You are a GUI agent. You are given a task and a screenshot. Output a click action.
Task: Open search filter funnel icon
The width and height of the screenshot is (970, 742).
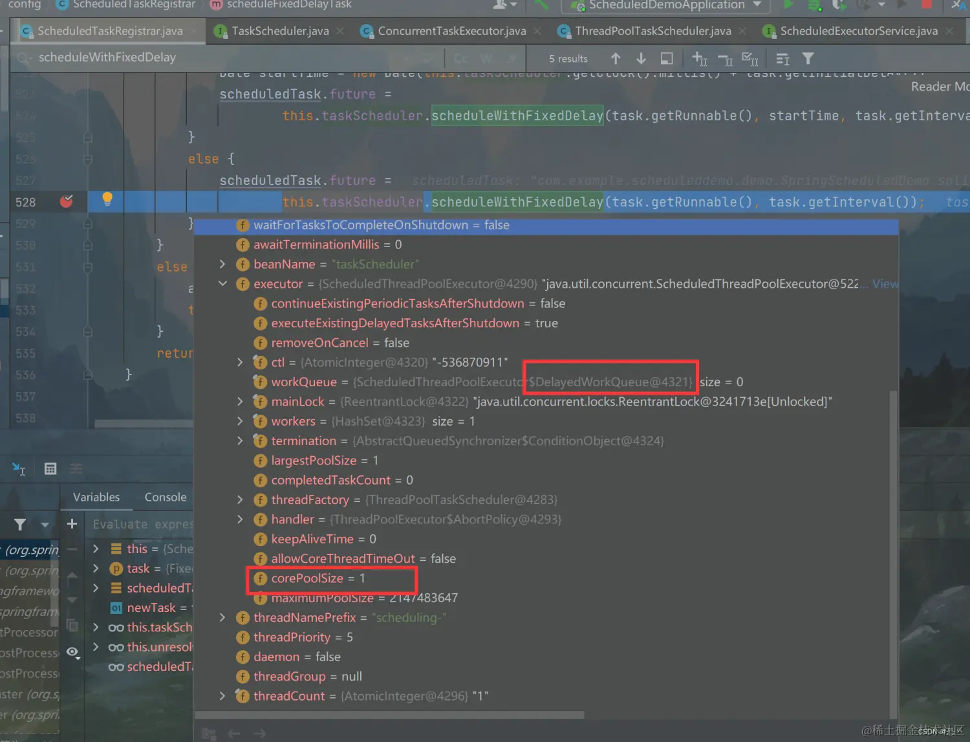[x=808, y=59]
